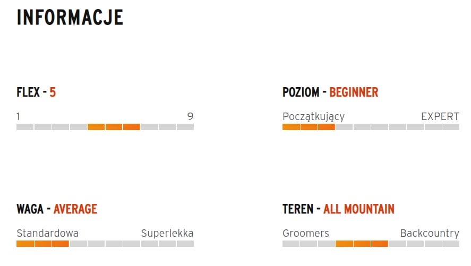Click the 'EXPERT' level label
The width and height of the screenshot is (471, 266).
coord(440,116)
